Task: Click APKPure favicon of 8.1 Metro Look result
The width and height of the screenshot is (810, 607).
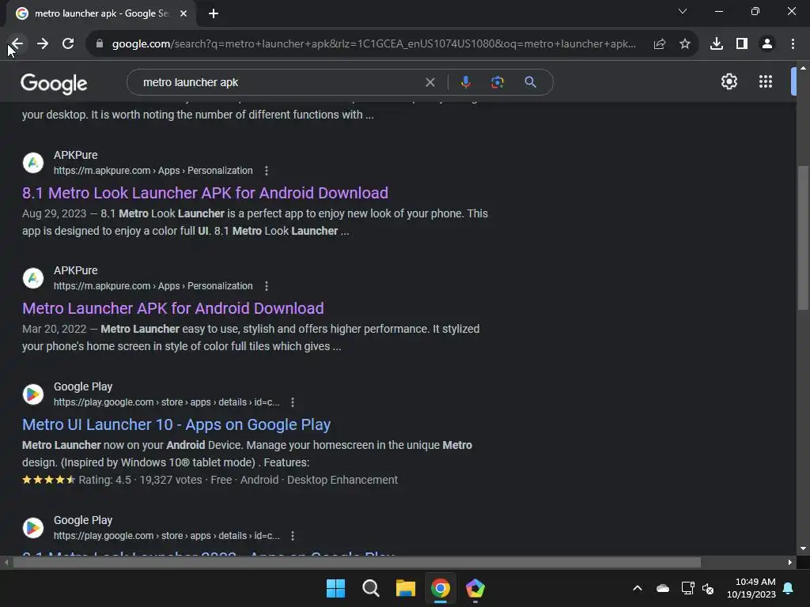Action: click(x=33, y=163)
